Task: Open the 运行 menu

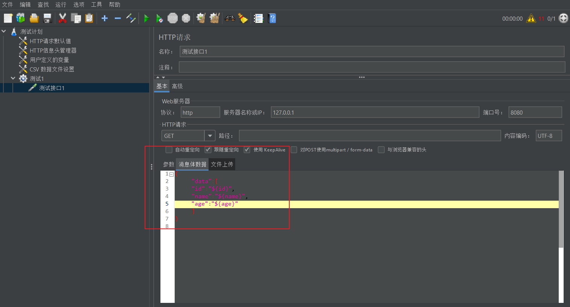Action: [61, 5]
